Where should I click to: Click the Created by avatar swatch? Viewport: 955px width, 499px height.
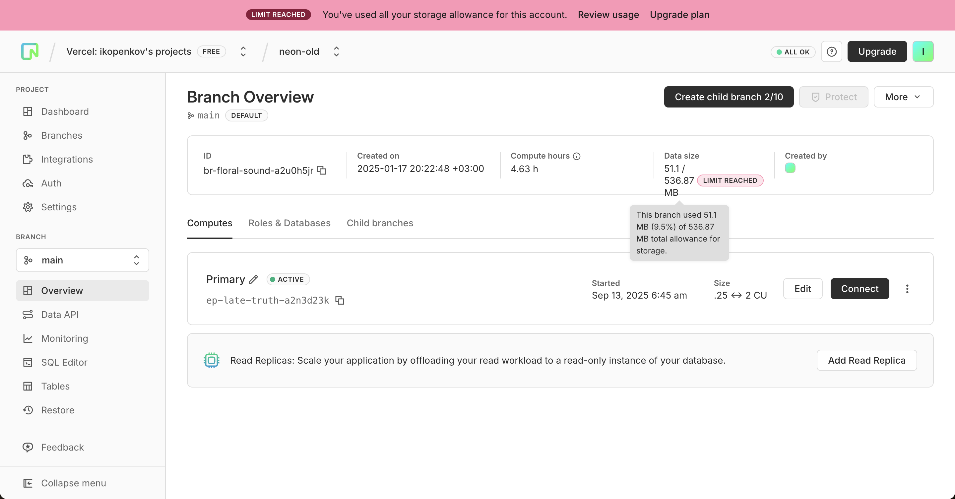790,168
